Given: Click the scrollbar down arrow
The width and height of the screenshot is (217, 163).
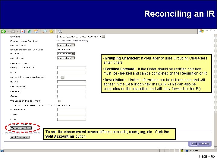Looking at the screenshot, I should 215,148.
